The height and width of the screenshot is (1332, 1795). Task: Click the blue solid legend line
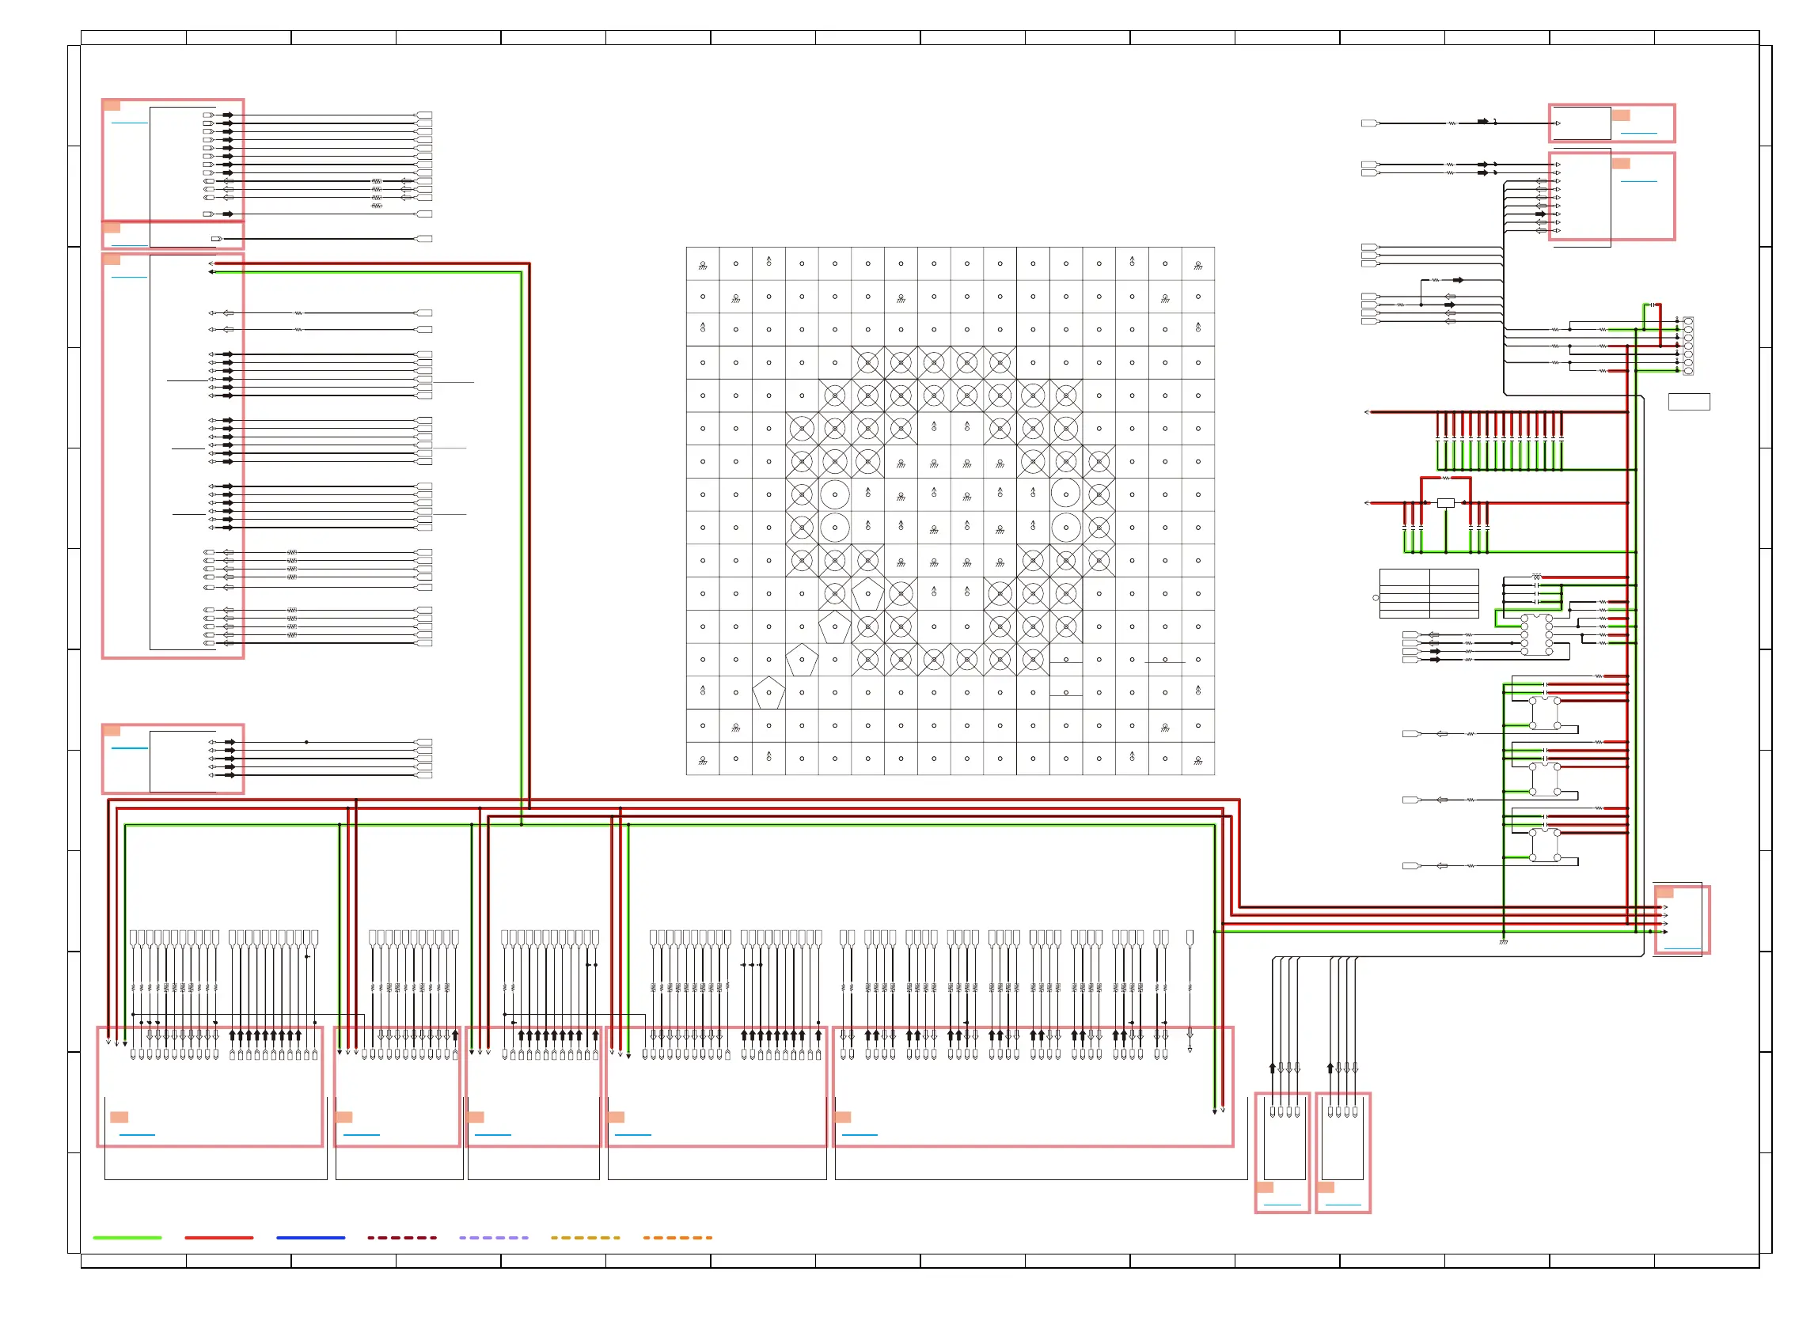click(x=310, y=1237)
